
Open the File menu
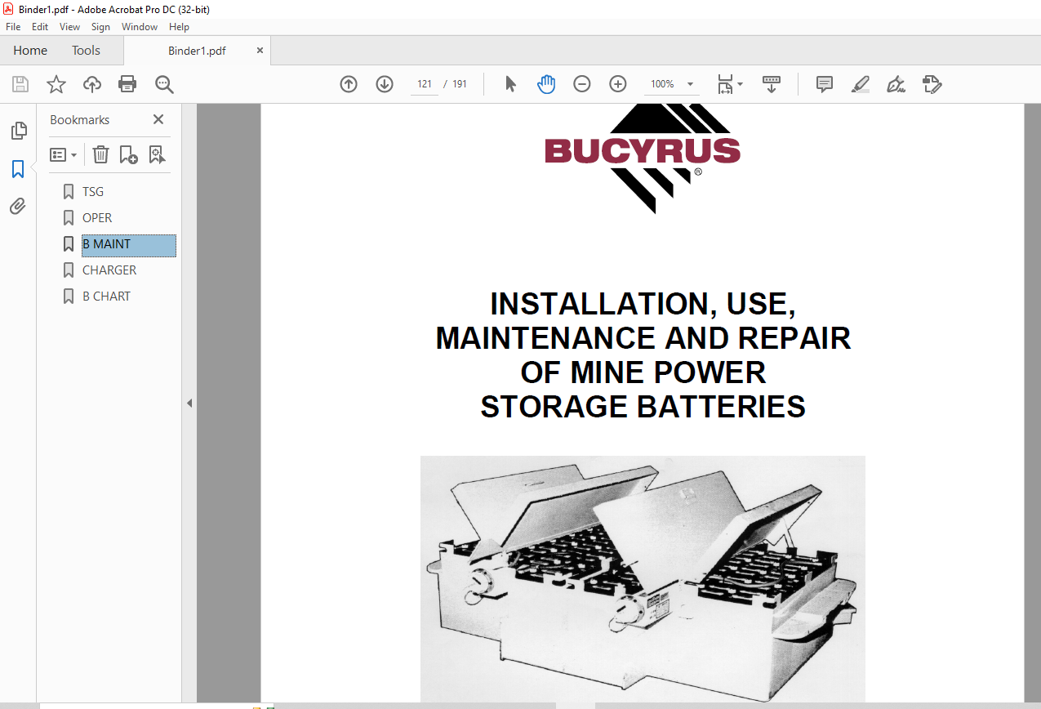[x=13, y=27]
